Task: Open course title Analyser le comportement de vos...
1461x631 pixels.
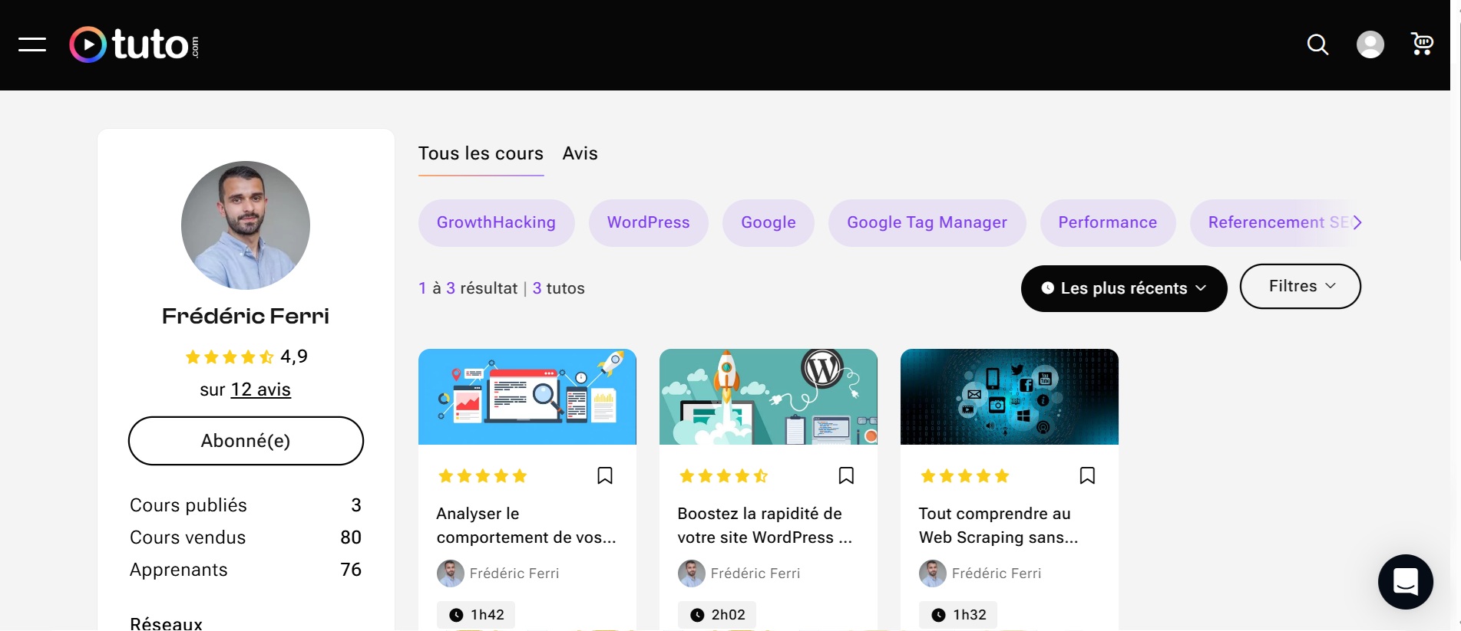Action: (526, 525)
